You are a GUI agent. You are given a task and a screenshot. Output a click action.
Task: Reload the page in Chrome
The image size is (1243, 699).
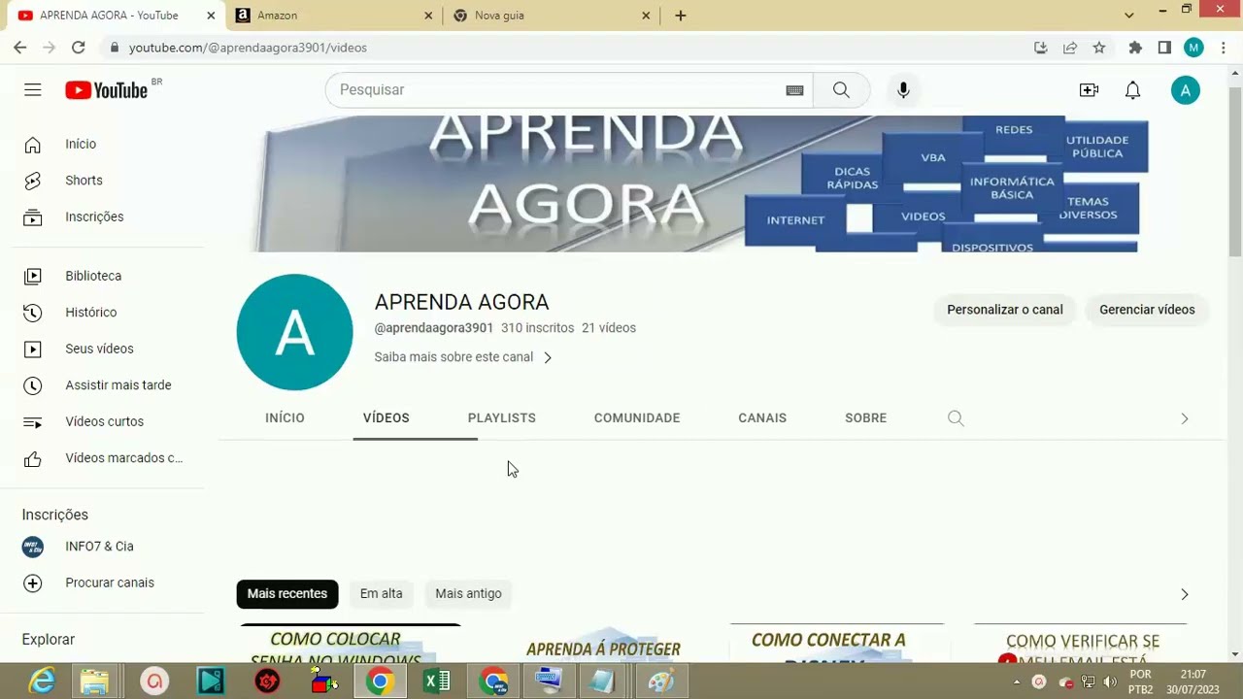[x=79, y=48]
